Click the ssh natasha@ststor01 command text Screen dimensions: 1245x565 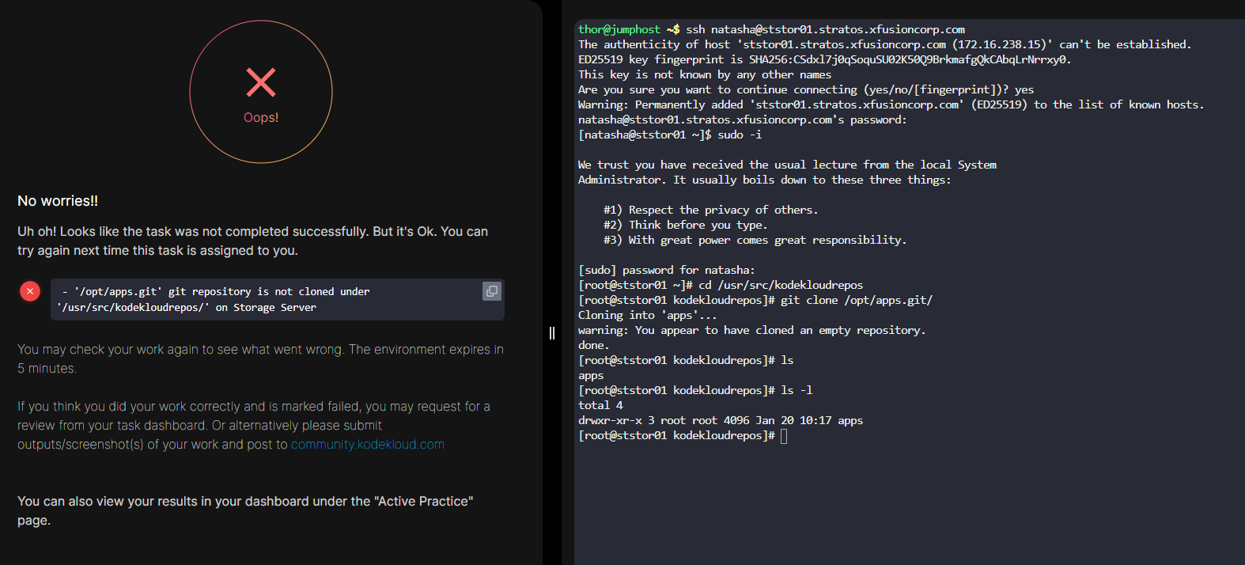point(825,29)
